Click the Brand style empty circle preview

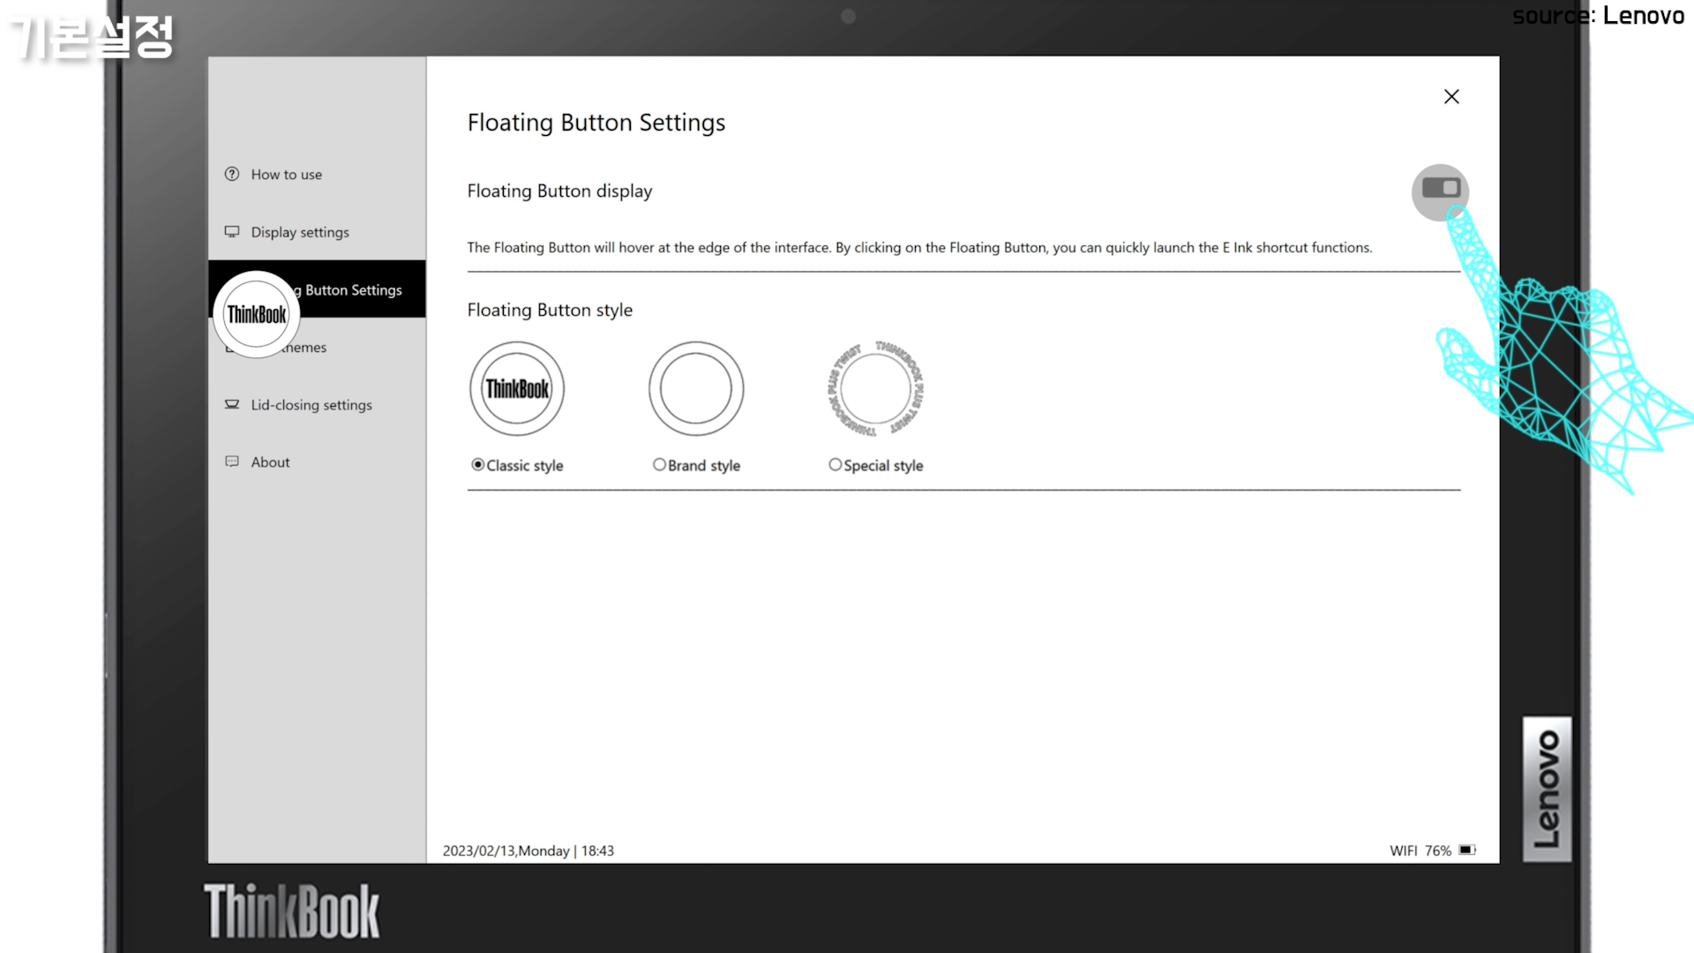coord(696,388)
